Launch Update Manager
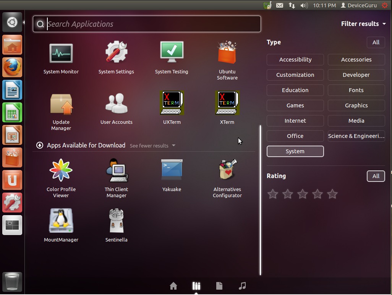The image size is (392, 295). (61, 112)
